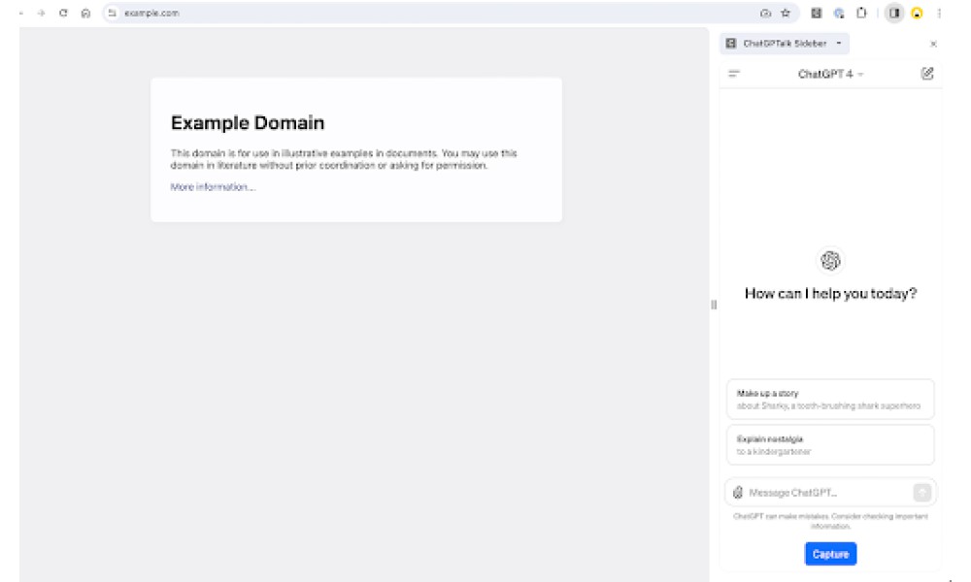The height and width of the screenshot is (582, 971).
Task: Go forward in browser history
Action: coord(41,13)
